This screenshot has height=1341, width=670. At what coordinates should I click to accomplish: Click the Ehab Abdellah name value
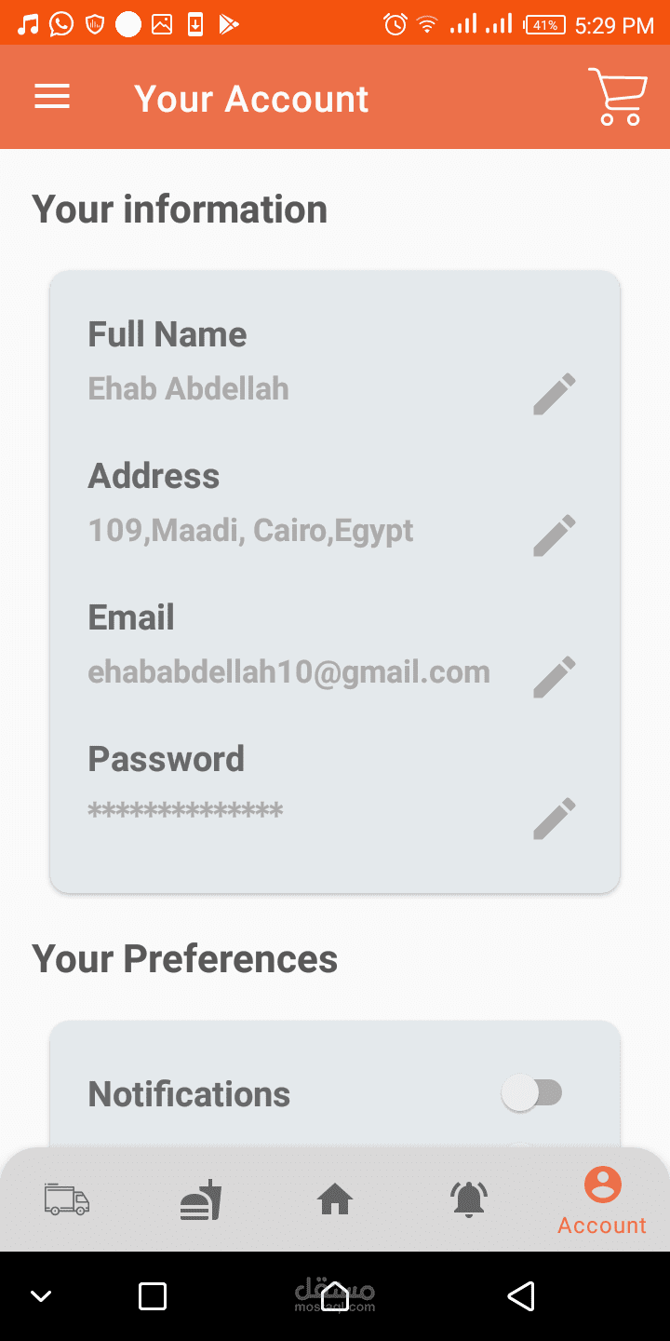coord(188,389)
